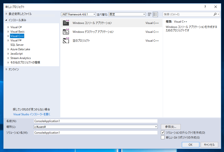224x152 pixels.
Task: Click the Windows desktop application template icon
Action: [66, 32]
